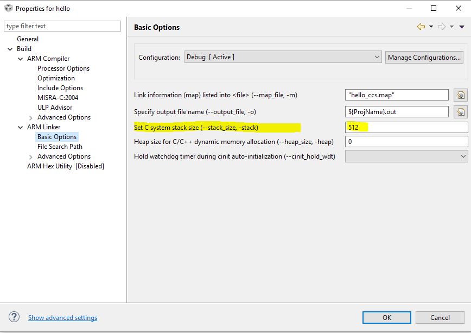Click the map file name field
Viewport: 471px width, 333px height.
pos(397,95)
